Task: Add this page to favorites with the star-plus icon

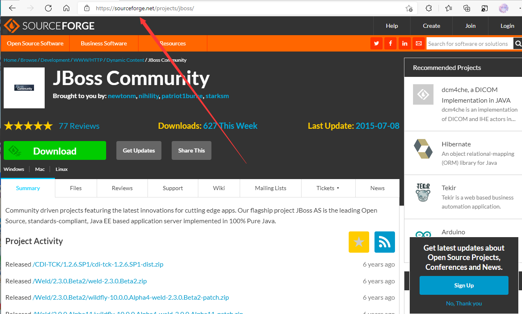Action: 409,8
